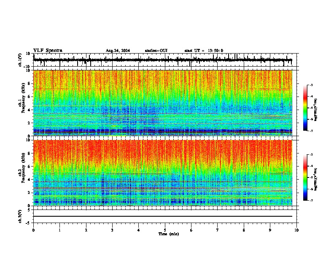Click time-axis tick label "3"

(x=112, y=230)
